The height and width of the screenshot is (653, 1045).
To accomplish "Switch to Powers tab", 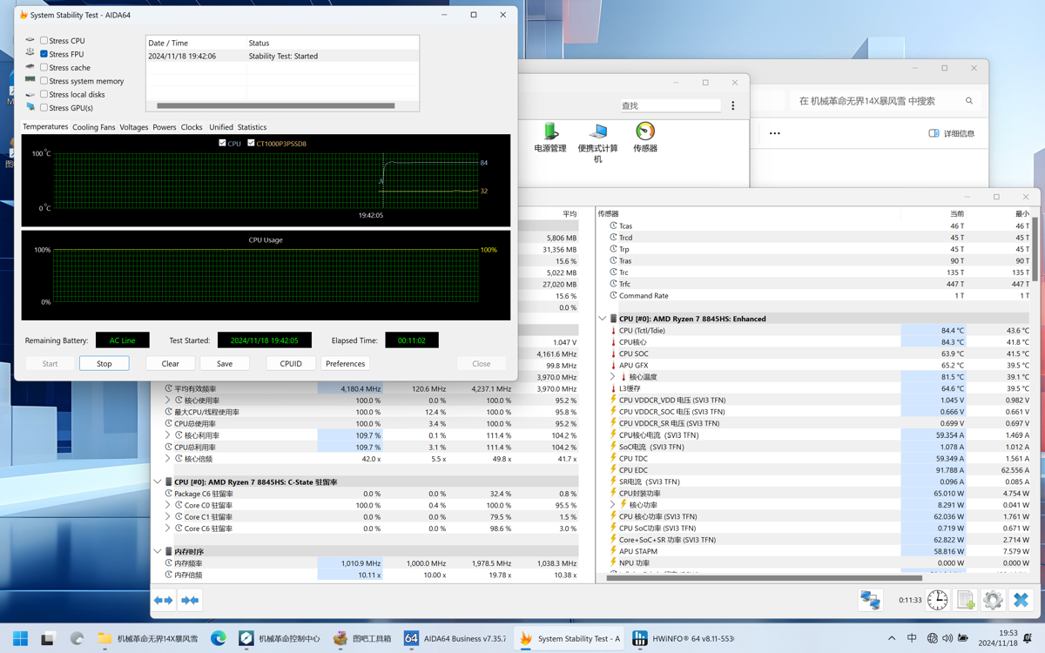I will [x=164, y=127].
